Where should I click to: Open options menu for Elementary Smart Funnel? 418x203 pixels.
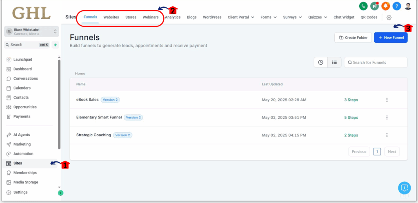(x=387, y=118)
